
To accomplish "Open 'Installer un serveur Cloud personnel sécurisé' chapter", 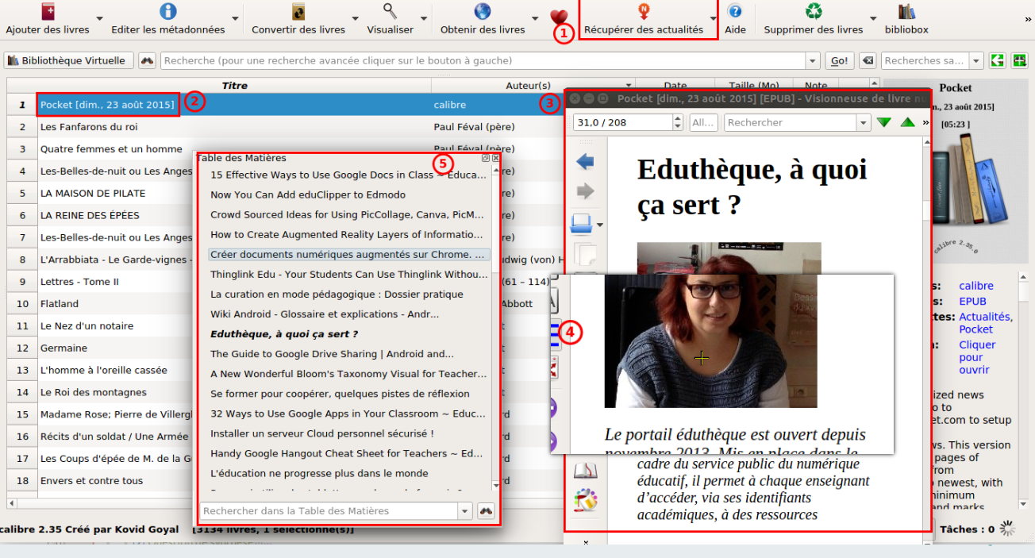I will (321, 433).
